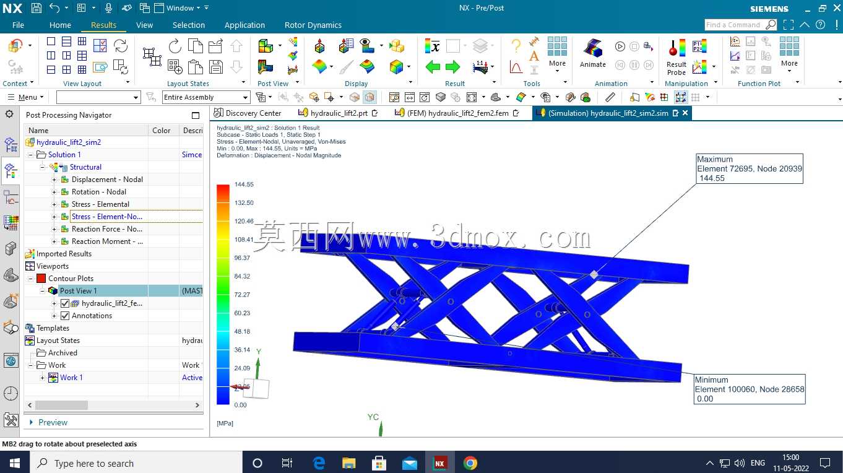Select the Post View 1 tree row

click(x=115, y=291)
